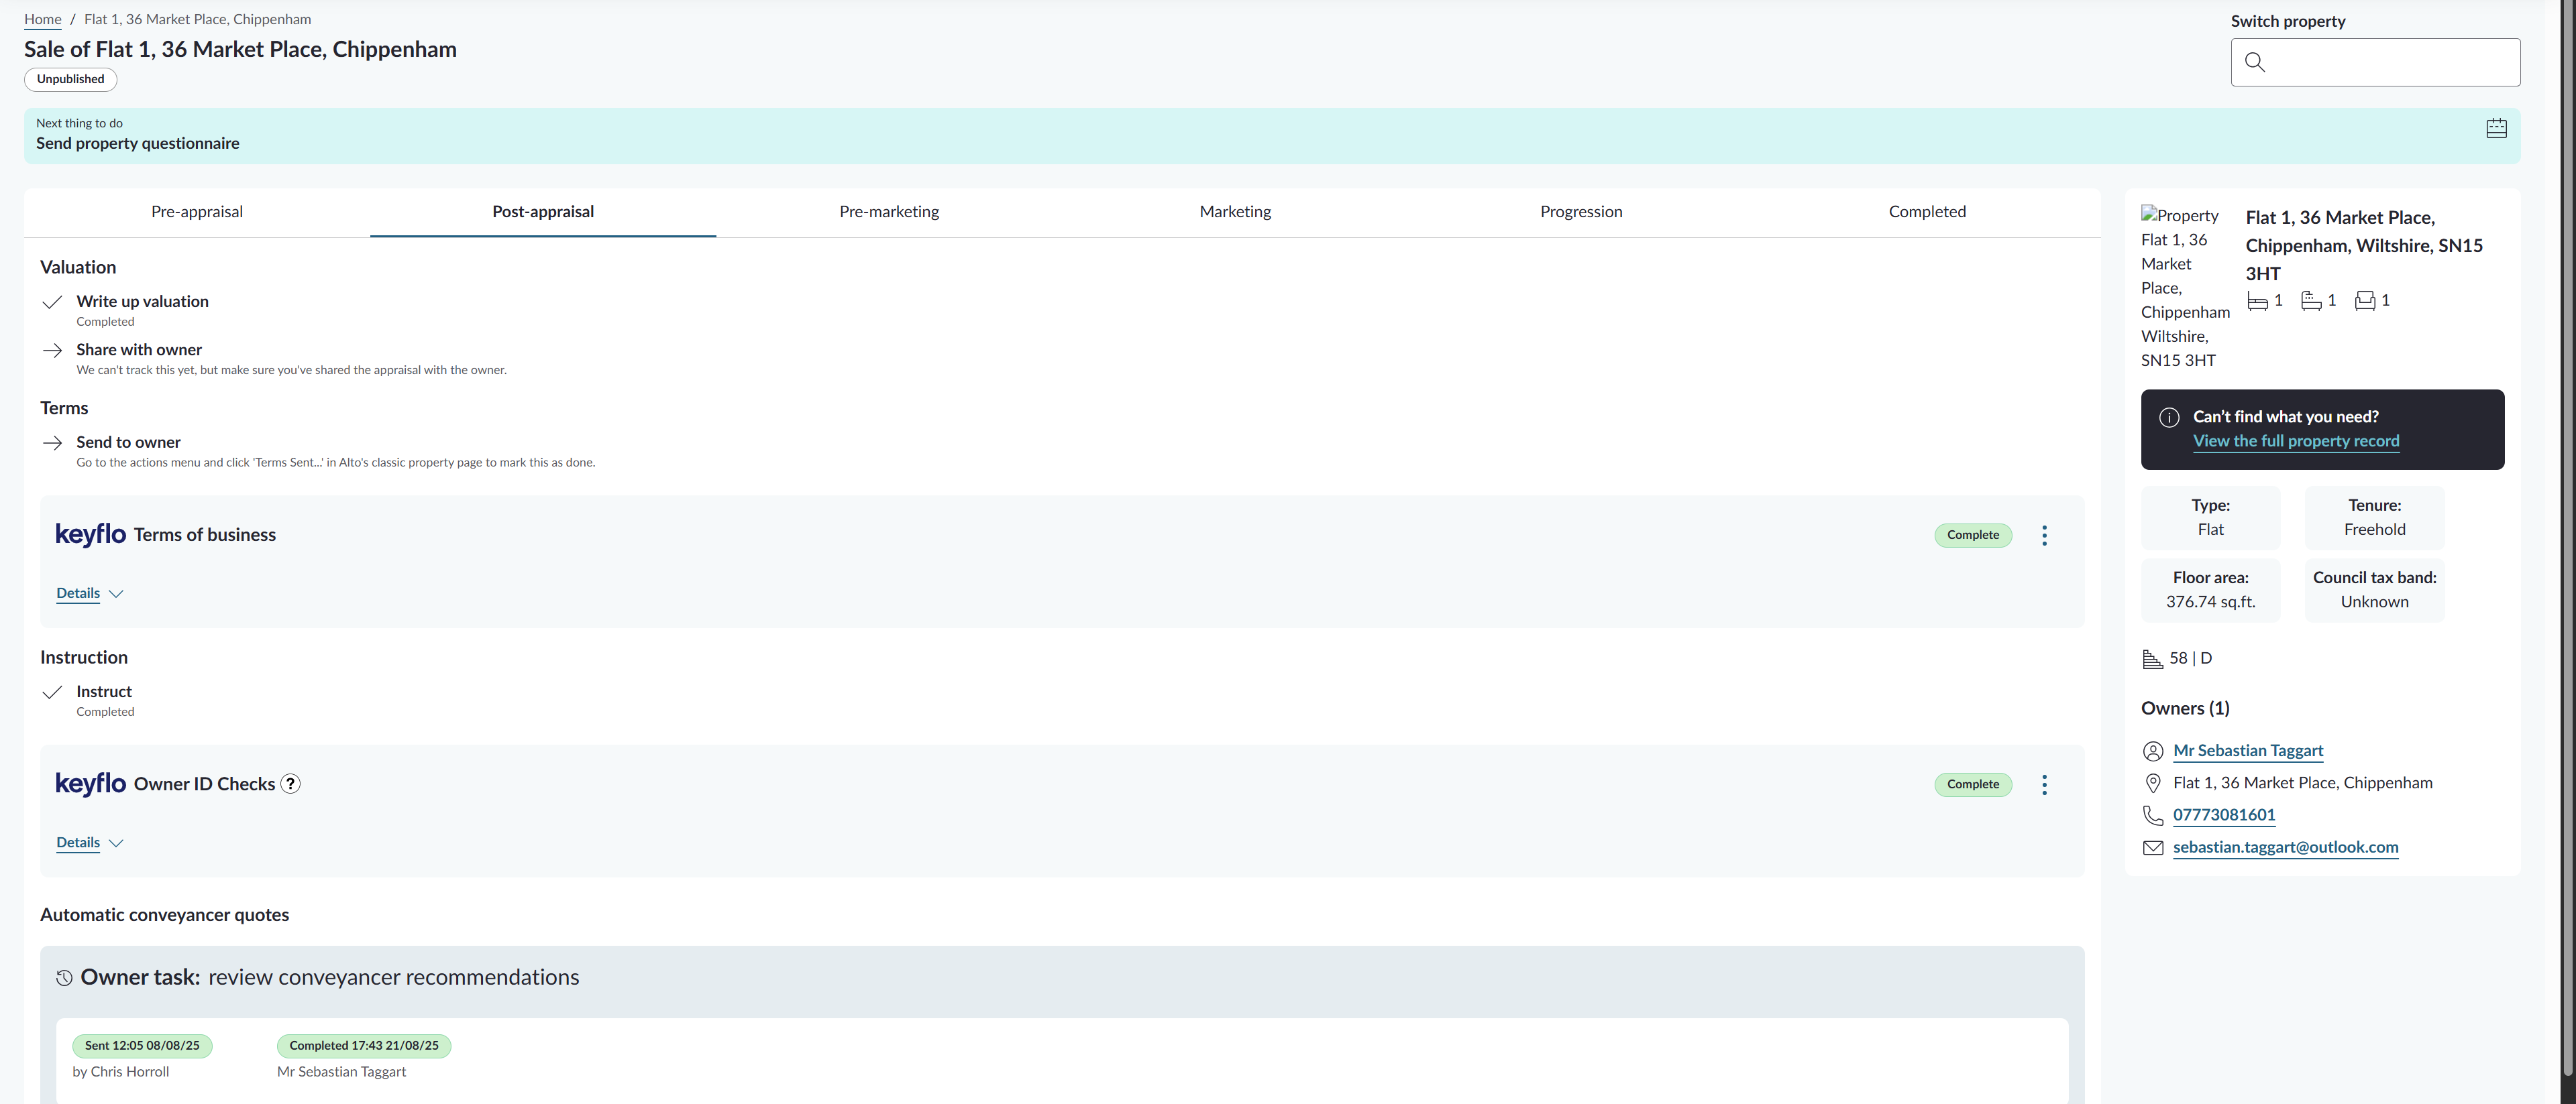This screenshot has height=1104, width=2576.
Task: Click the Floor area 376.74 sq.ft. tile
Action: (x=2210, y=591)
